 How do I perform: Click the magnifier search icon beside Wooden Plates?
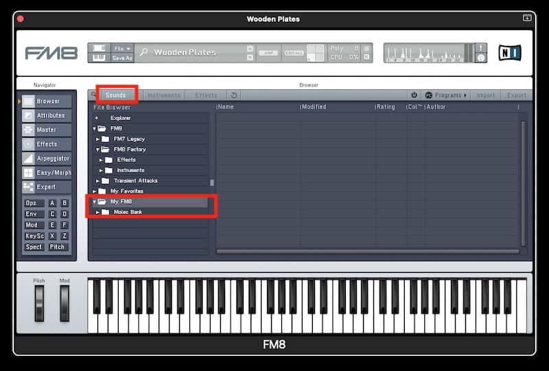tap(143, 53)
